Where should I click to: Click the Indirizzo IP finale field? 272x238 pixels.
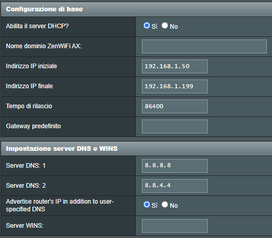[x=175, y=86]
